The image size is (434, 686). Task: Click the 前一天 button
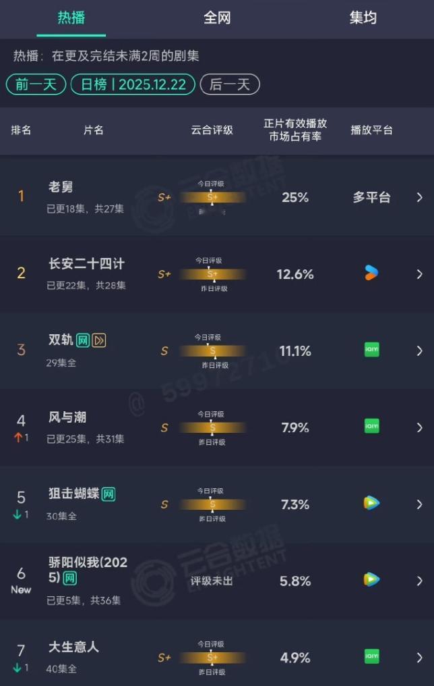click(x=35, y=84)
